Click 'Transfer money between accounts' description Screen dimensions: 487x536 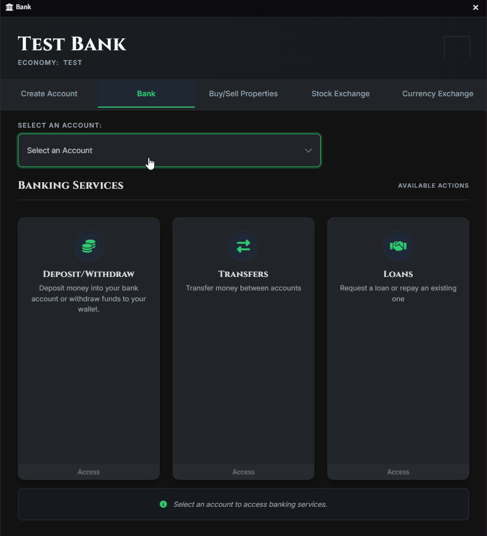click(x=243, y=288)
